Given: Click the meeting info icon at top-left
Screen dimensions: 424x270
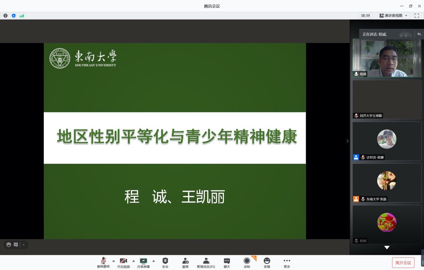Looking at the screenshot, I should coord(6,16).
